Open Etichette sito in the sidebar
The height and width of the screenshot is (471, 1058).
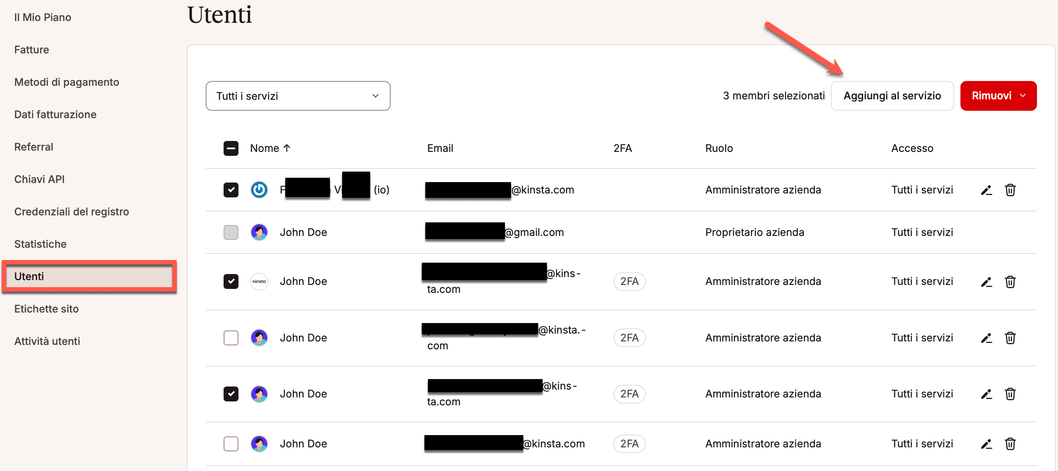46,309
